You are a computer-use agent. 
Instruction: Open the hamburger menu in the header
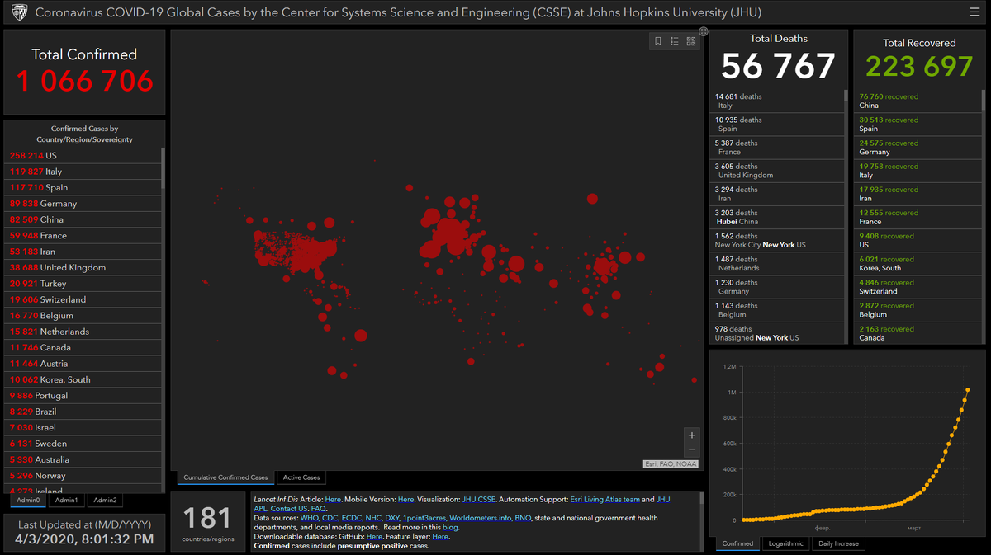pyautogui.click(x=975, y=12)
